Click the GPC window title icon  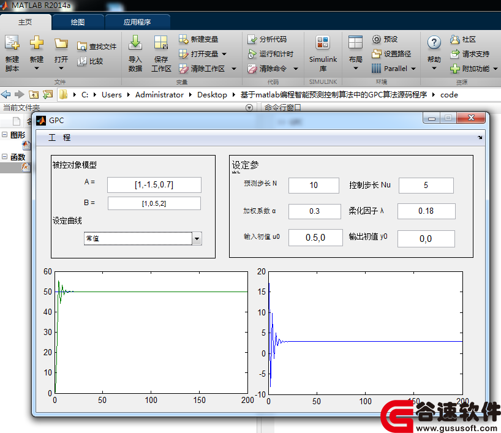pyautogui.click(x=41, y=121)
